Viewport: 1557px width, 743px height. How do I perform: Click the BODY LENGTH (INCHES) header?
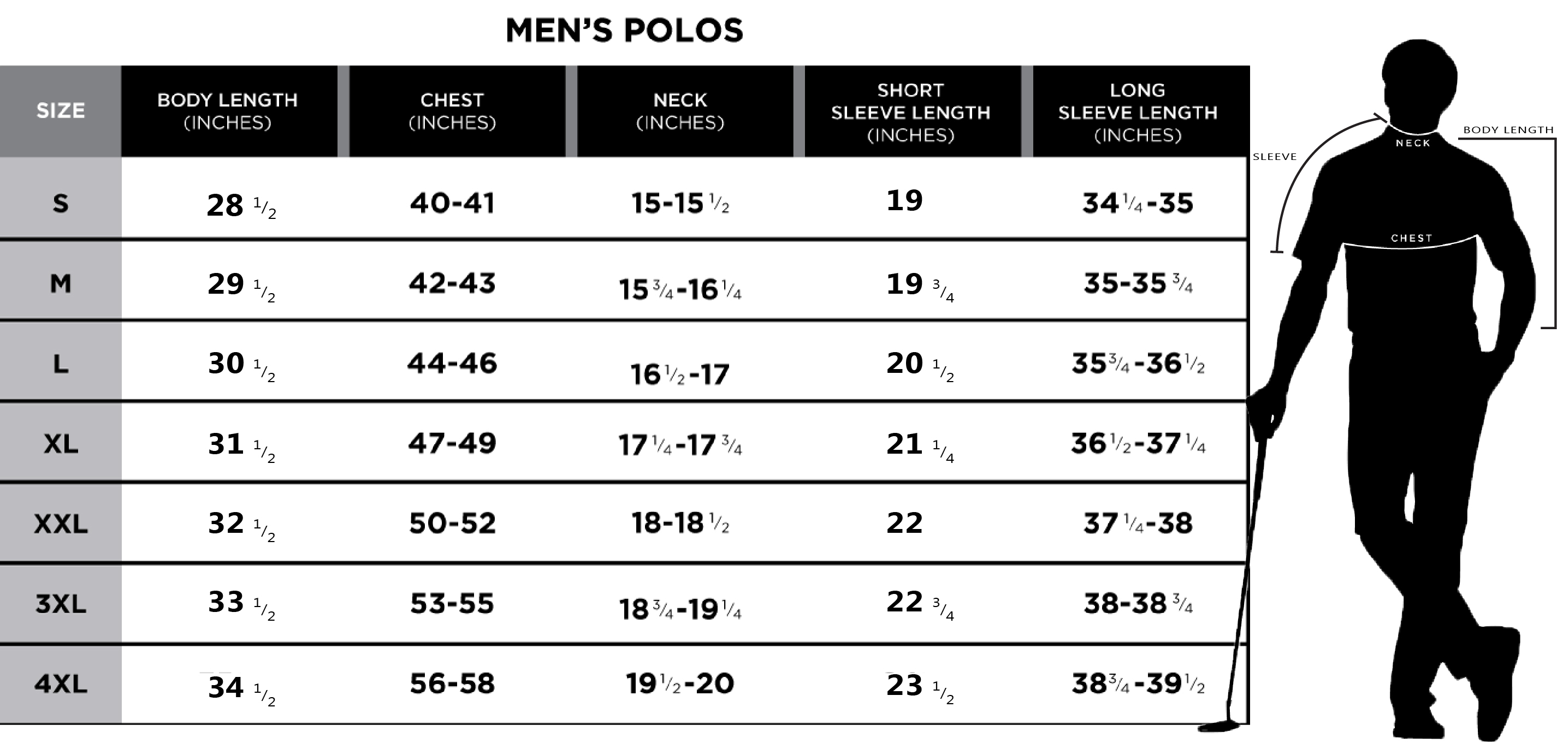(229, 111)
